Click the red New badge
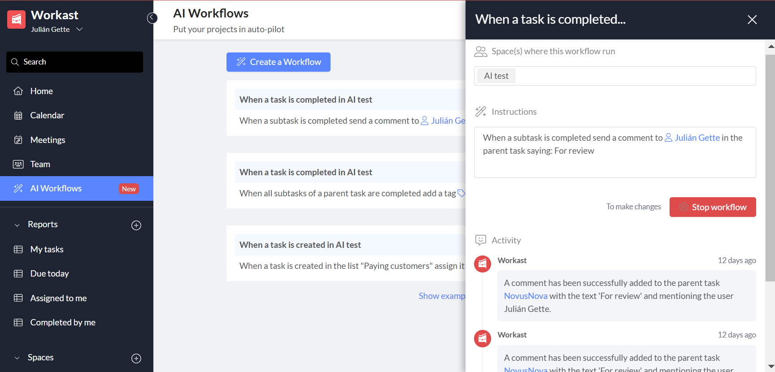The width and height of the screenshot is (775, 372). pyautogui.click(x=129, y=189)
